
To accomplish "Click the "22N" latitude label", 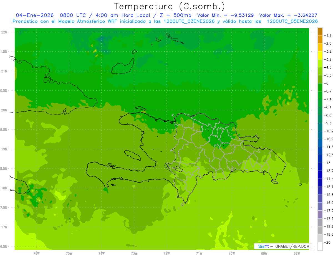I will click(4, 32).
